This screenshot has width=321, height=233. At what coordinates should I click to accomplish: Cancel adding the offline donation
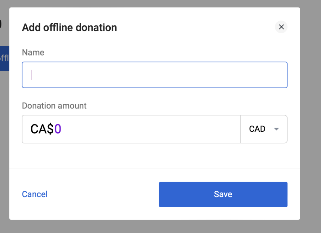coord(35,194)
